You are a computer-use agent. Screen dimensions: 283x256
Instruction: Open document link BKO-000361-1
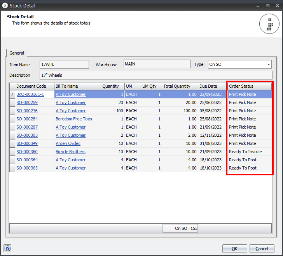click(30, 94)
